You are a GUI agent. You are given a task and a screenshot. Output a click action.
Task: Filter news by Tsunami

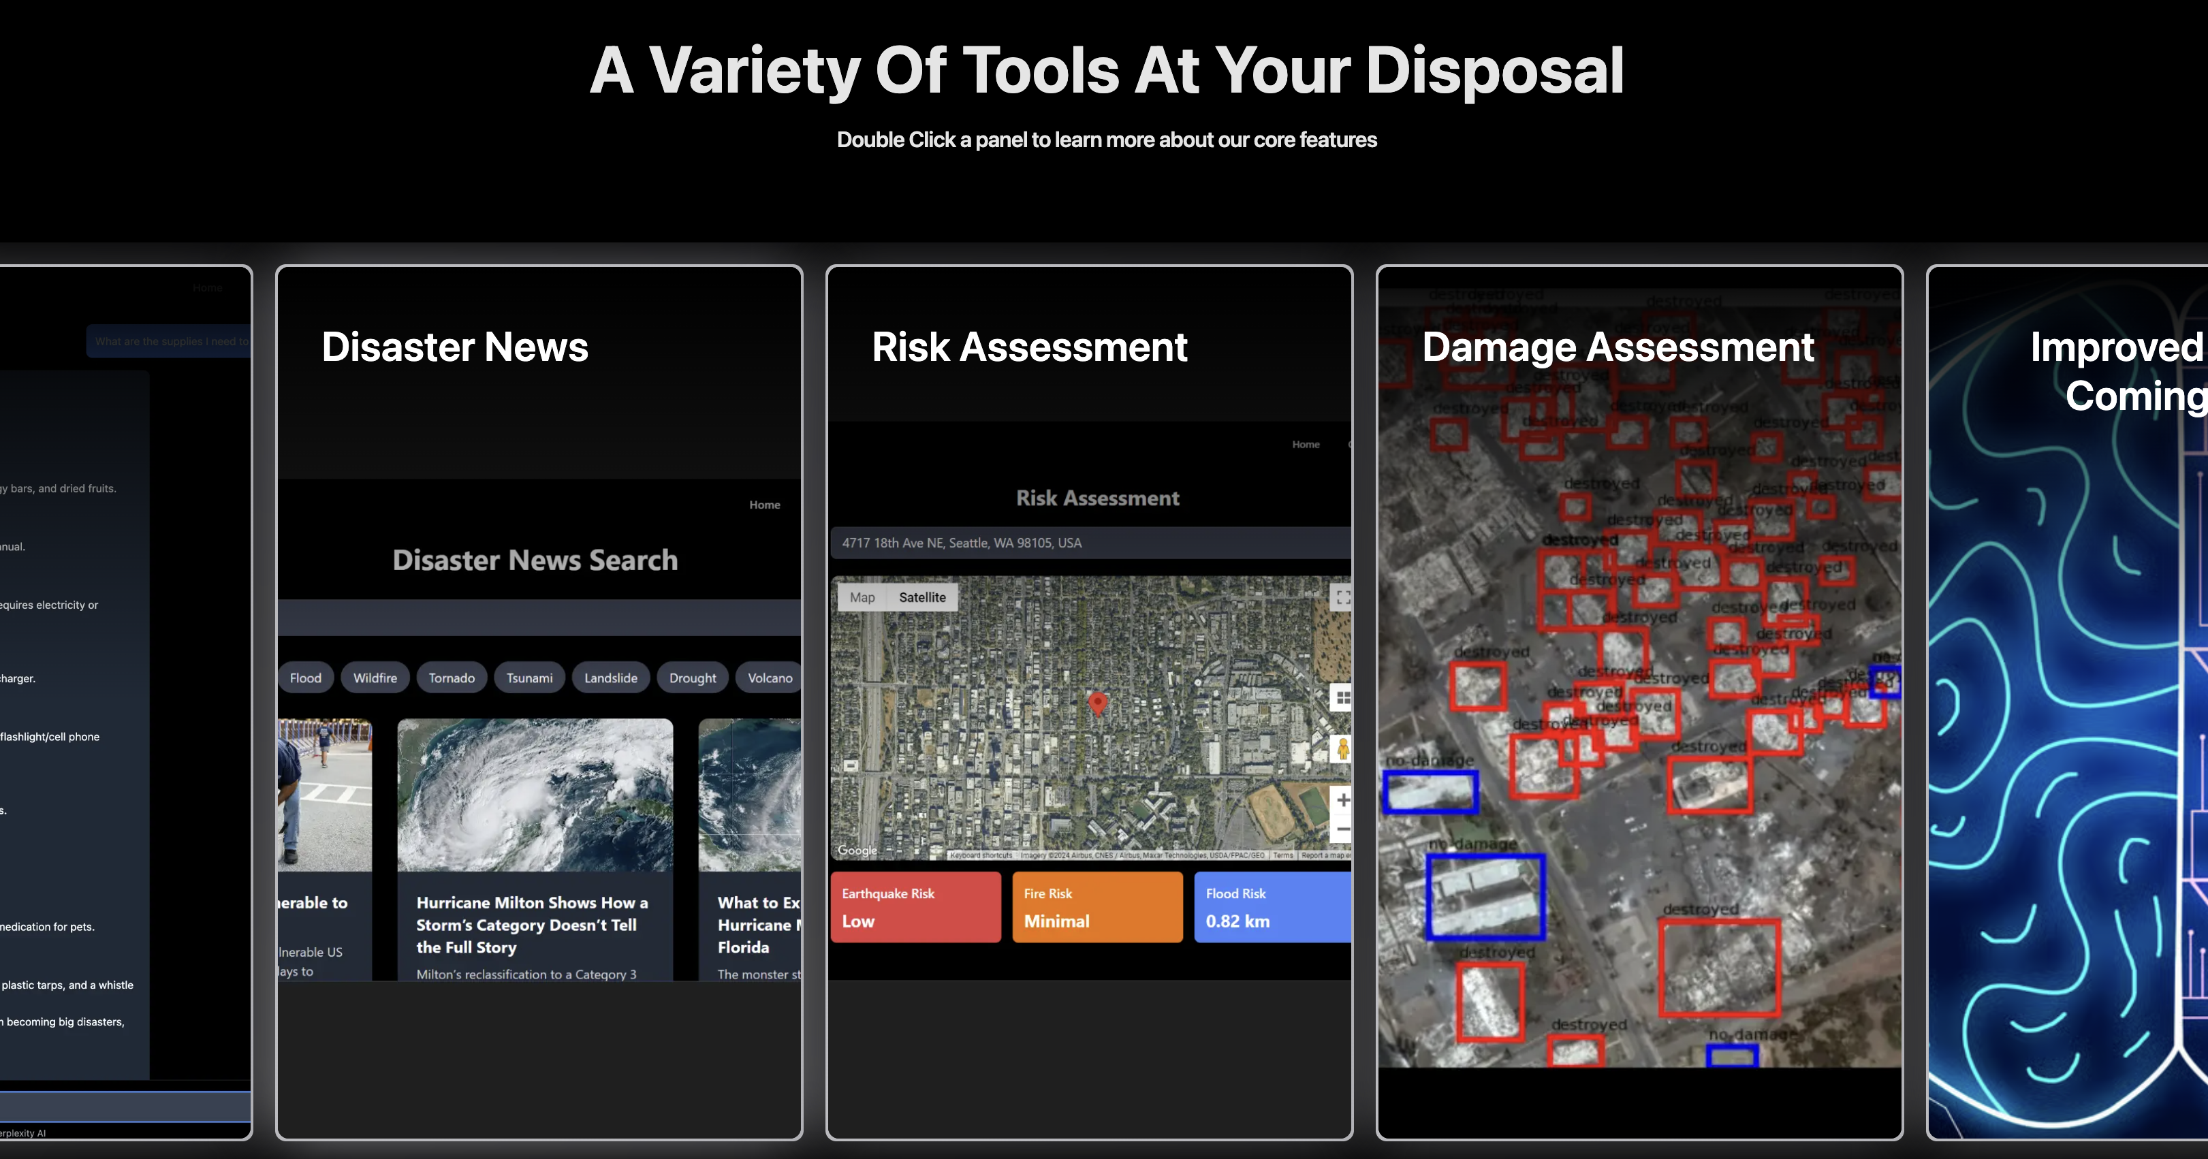[x=530, y=678]
